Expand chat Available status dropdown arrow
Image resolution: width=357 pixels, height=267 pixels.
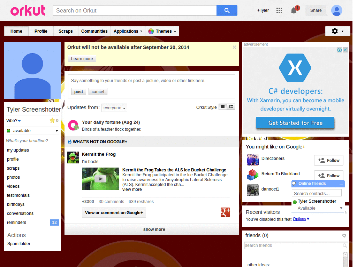(x=341, y=208)
